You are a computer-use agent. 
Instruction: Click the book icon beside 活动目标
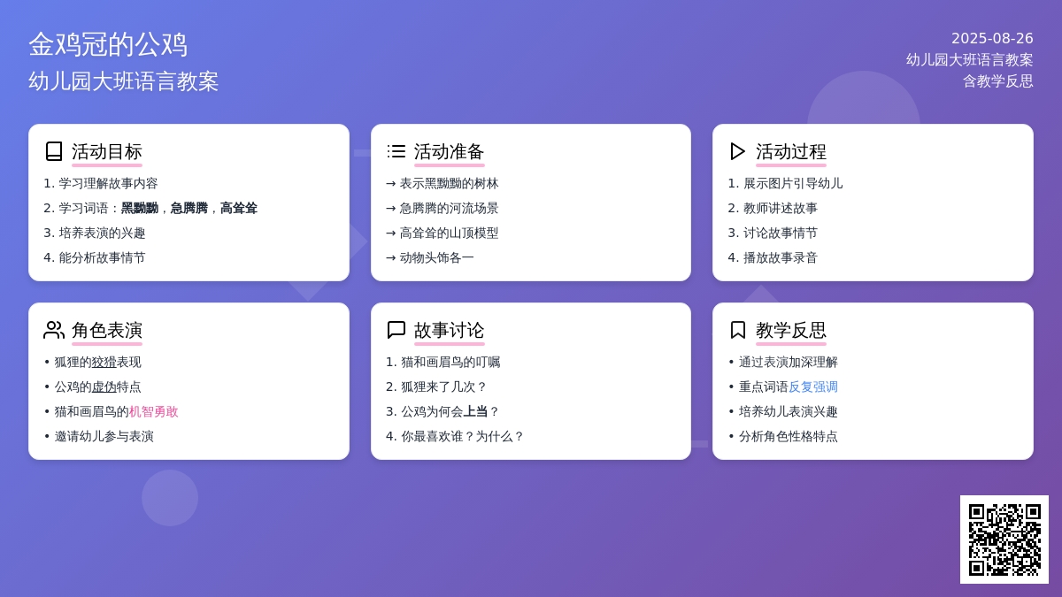pos(54,151)
